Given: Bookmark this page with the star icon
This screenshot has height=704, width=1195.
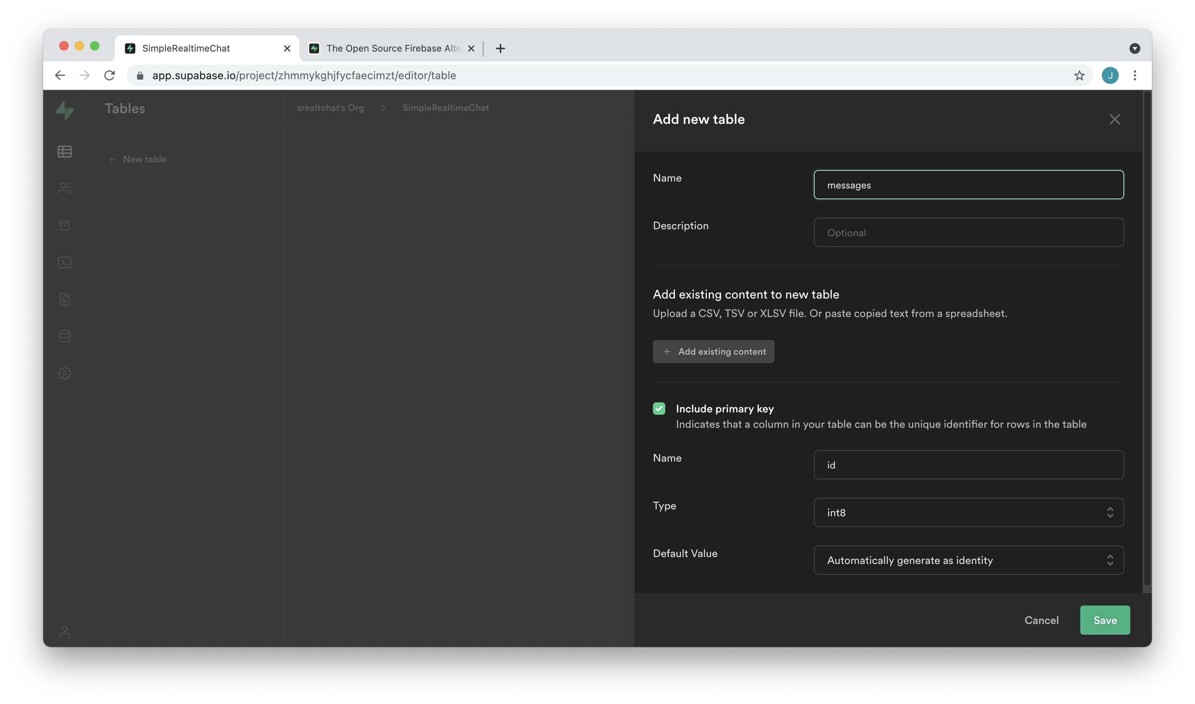Looking at the screenshot, I should 1080,75.
